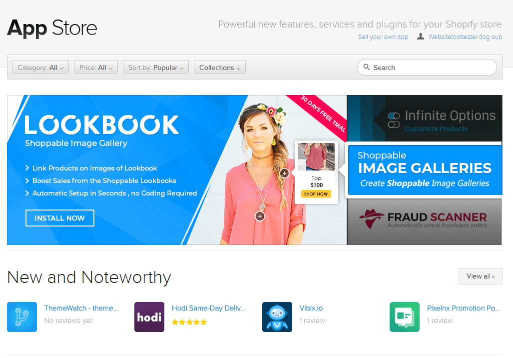The width and height of the screenshot is (513, 358).
Task: Click the plus hotspot near the braid
Action: point(284,173)
